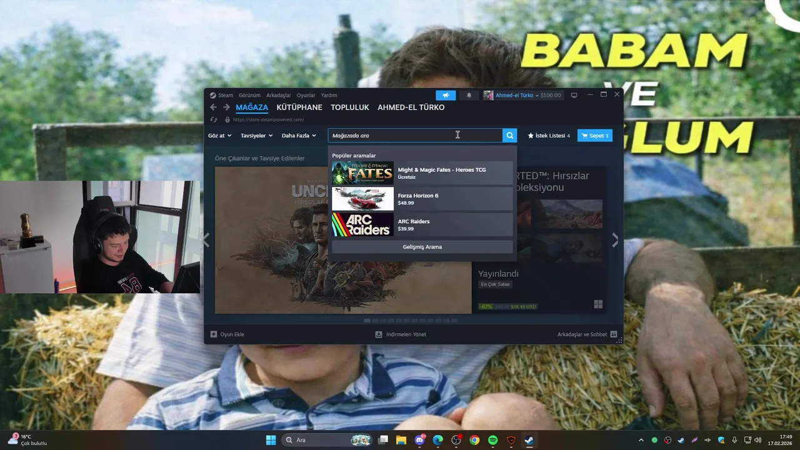Viewport: 800px width, 450px height.
Task: Click the En Çok Satan tag
Action: [496, 284]
